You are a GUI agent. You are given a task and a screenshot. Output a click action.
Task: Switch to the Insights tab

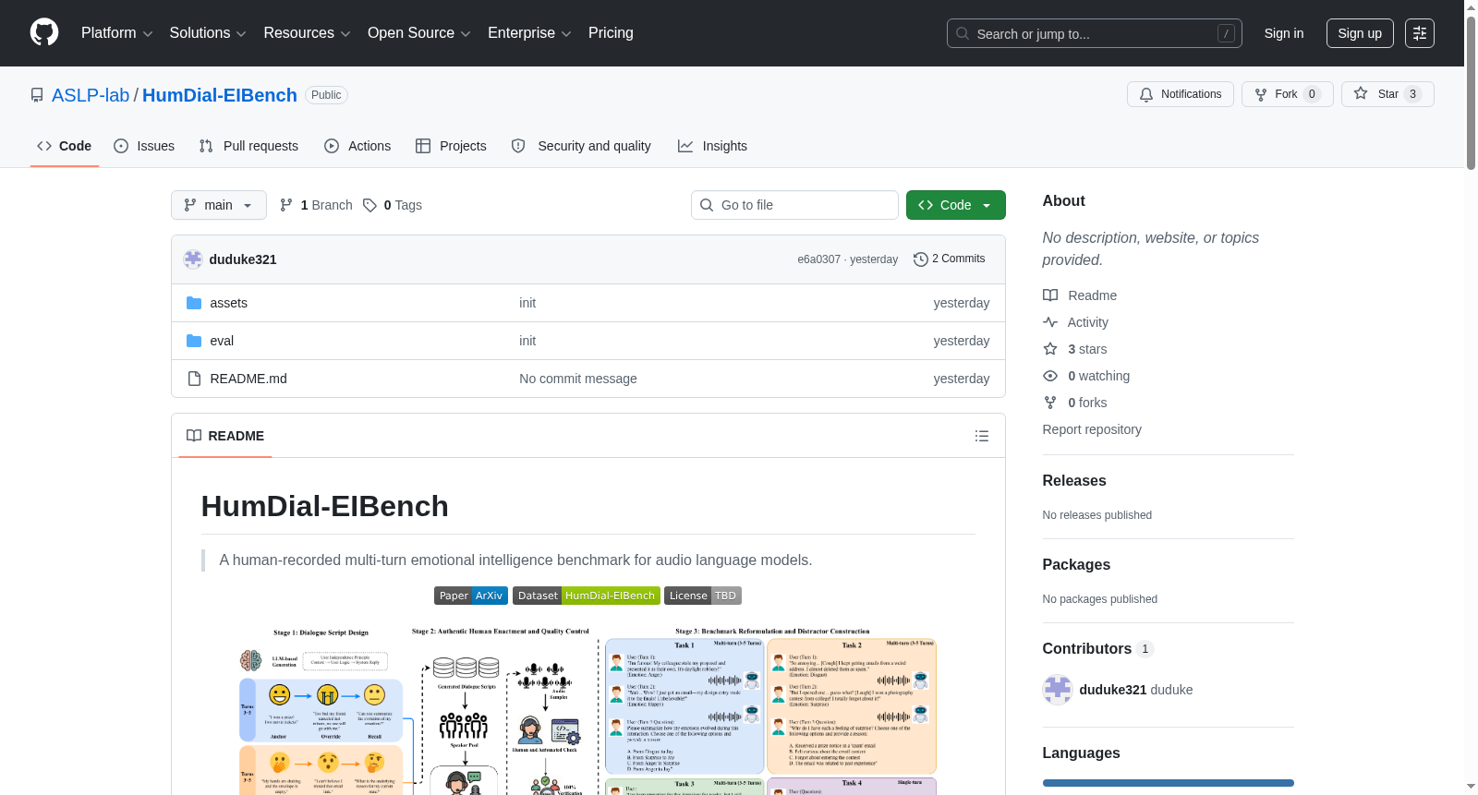click(x=712, y=146)
